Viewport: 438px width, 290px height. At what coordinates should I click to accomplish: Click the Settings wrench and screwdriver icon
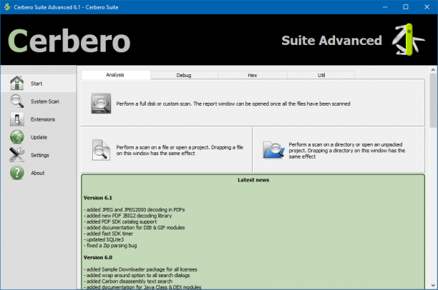point(16,155)
